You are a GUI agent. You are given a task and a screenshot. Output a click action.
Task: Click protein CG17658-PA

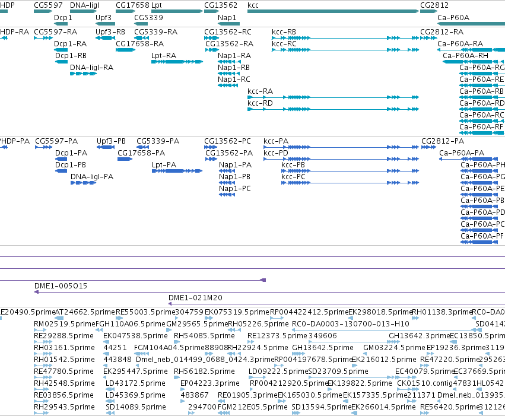coord(141,153)
